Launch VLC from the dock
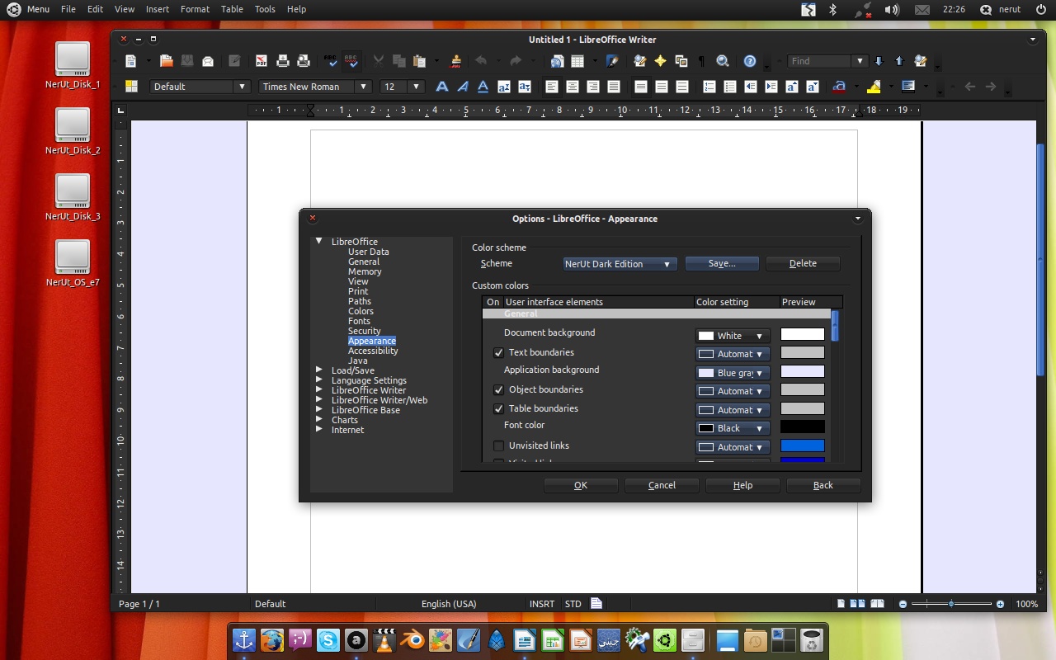Image resolution: width=1056 pixels, height=660 pixels. tap(384, 639)
